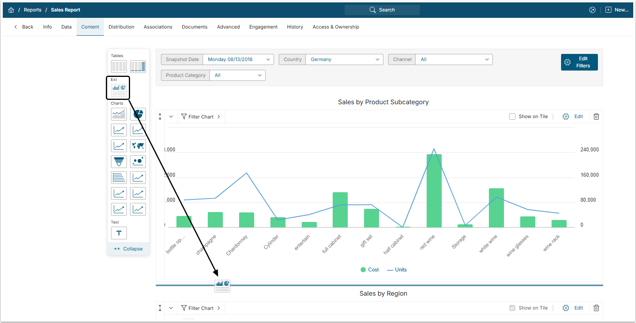Collapse the chart palette panel
Screen dimensions: 636x323
pos(128,249)
